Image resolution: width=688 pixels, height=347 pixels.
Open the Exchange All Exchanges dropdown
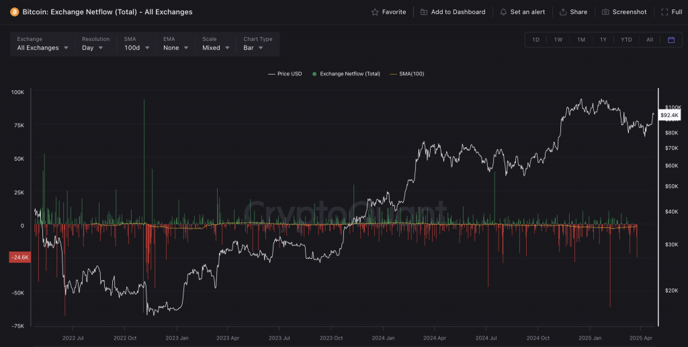(42, 48)
